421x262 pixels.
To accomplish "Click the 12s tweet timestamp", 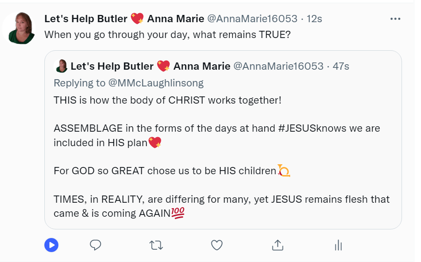I will [x=314, y=19].
